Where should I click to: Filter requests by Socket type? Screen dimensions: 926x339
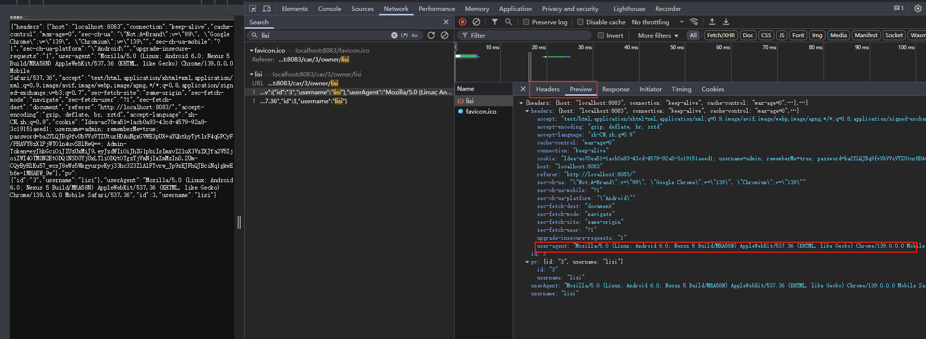[x=894, y=35]
